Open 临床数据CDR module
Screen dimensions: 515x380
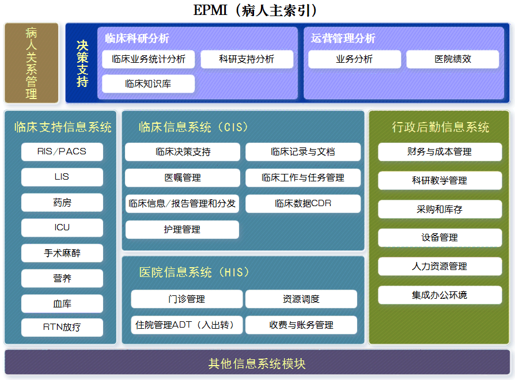[x=303, y=204]
